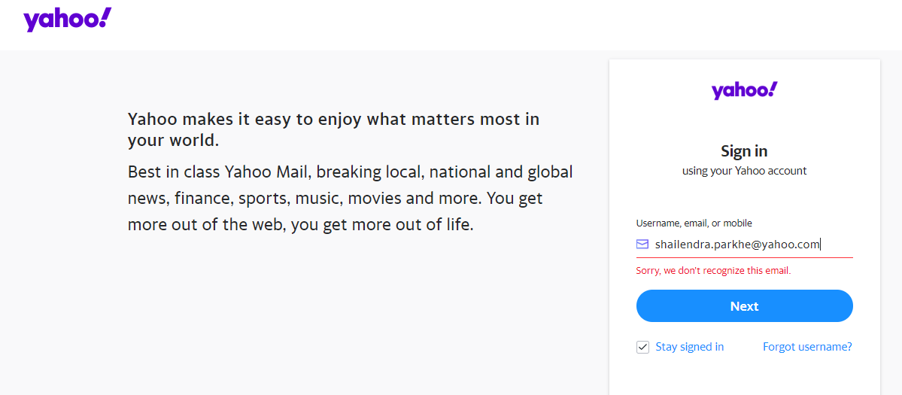902x395 pixels.
Task: Click the "Sign in" heading
Action: [744, 150]
